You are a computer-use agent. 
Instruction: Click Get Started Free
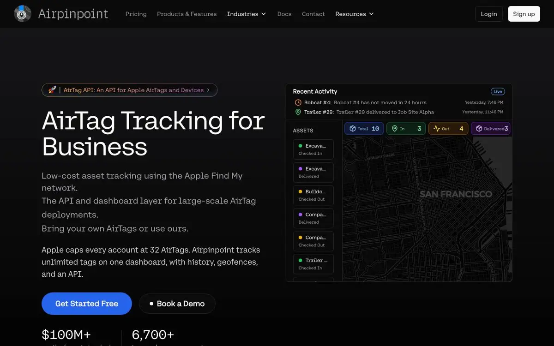87,304
